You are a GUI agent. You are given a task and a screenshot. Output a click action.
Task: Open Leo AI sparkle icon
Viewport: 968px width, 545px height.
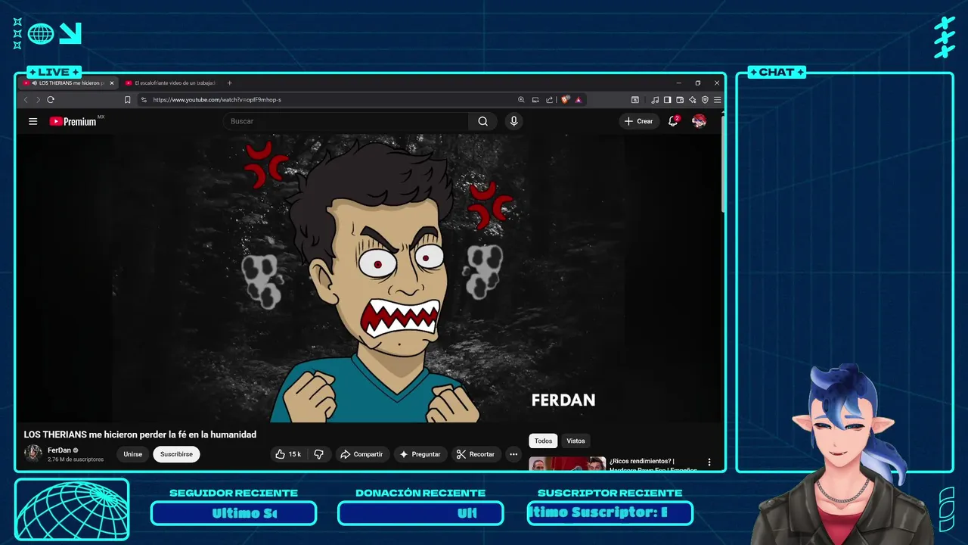692,99
